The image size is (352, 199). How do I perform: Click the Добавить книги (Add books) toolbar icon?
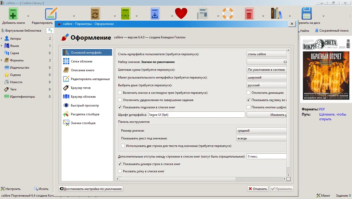pos(13,13)
